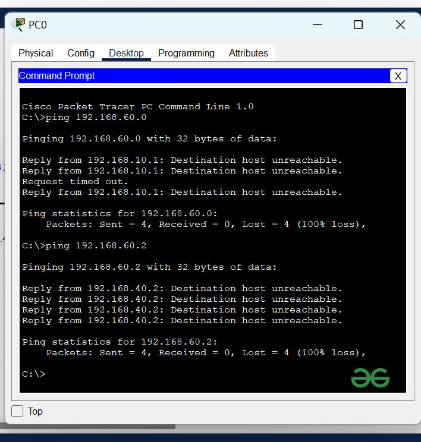Screen dimensions: 421x442
Task: Select the Desktop tab
Action: coord(126,53)
